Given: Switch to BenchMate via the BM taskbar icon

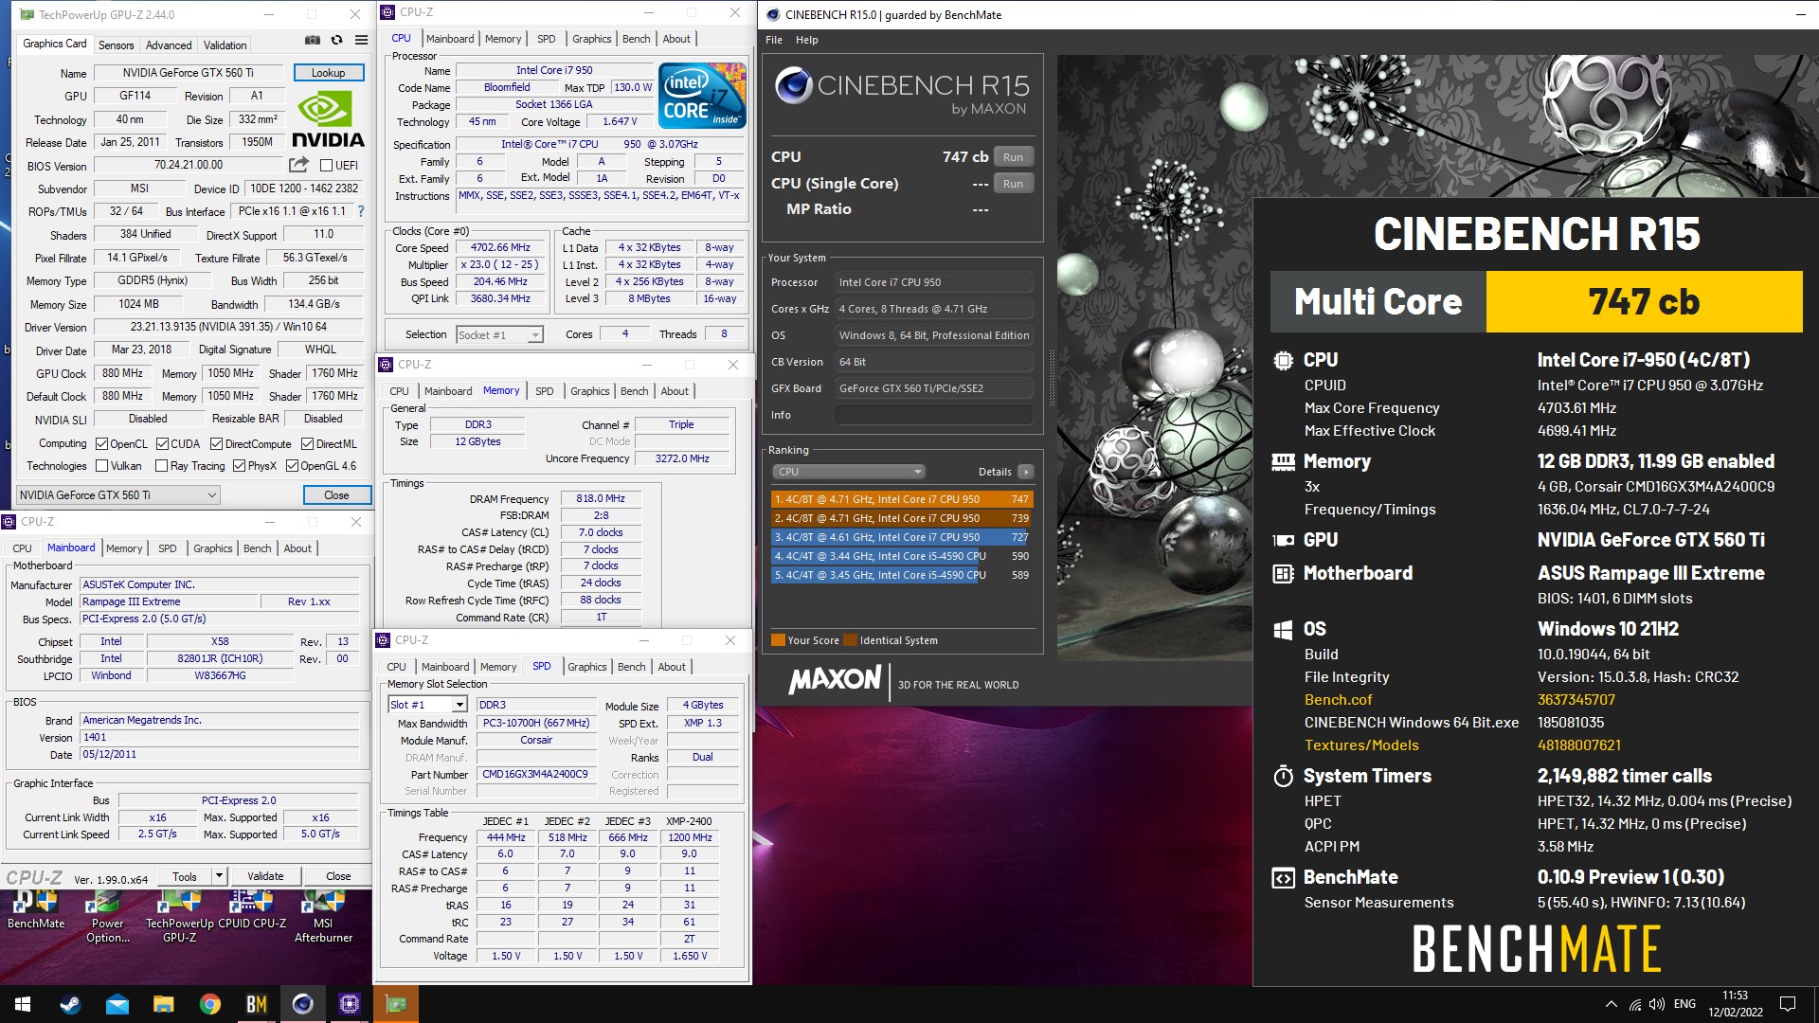Looking at the screenshot, I should pyautogui.click(x=256, y=1004).
